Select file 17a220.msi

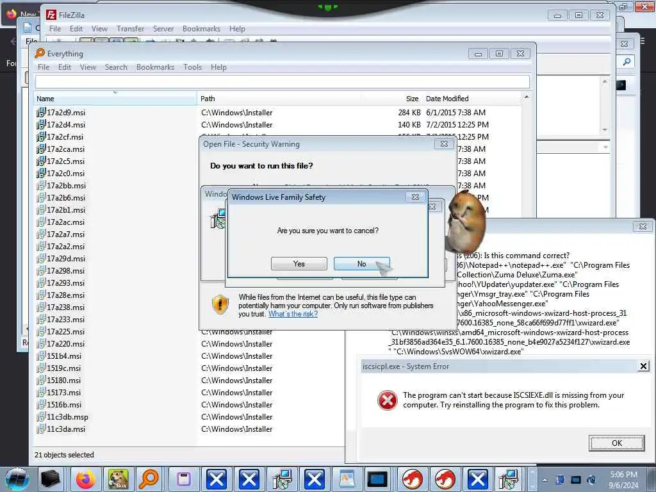pos(65,343)
